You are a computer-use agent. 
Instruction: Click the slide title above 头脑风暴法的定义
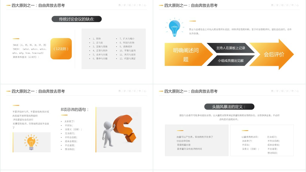click(x=191, y=91)
